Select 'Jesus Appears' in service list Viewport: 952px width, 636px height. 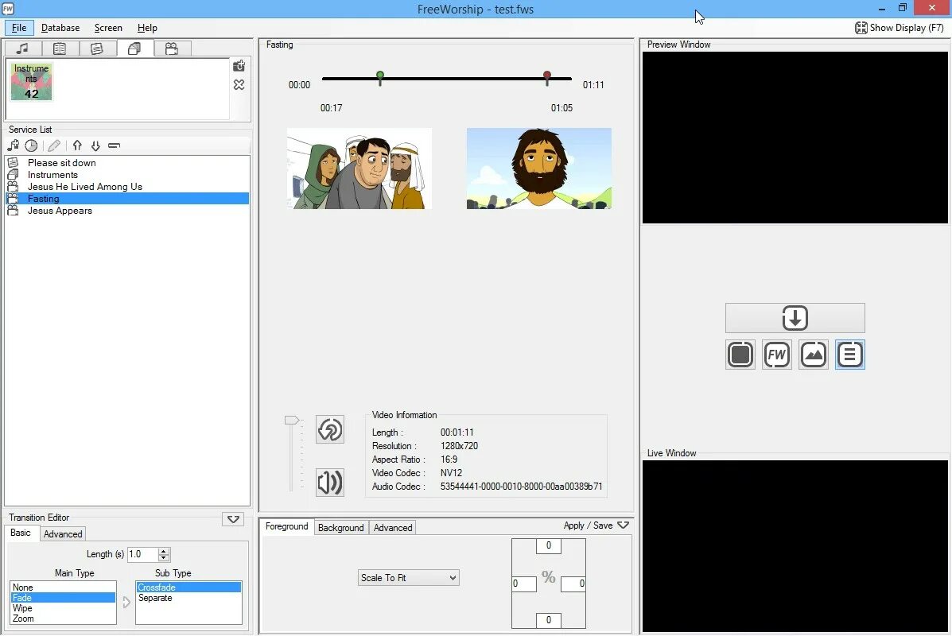click(x=127, y=211)
